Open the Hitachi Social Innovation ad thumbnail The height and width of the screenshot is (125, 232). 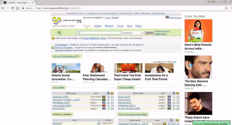(x=66, y=68)
